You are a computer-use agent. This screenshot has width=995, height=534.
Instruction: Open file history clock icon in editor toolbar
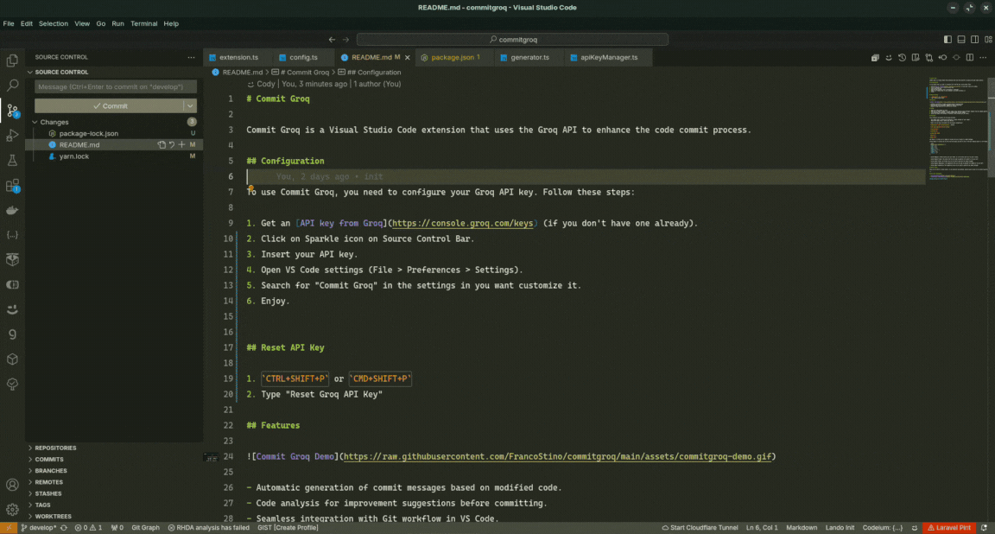(x=902, y=57)
